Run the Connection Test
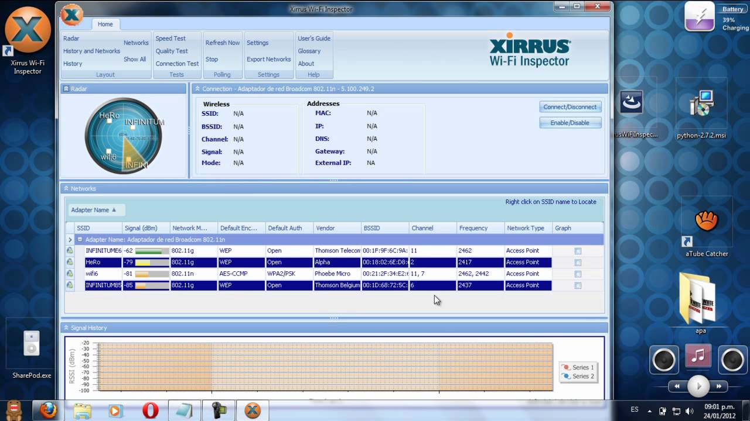The image size is (750, 421). tap(177, 64)
